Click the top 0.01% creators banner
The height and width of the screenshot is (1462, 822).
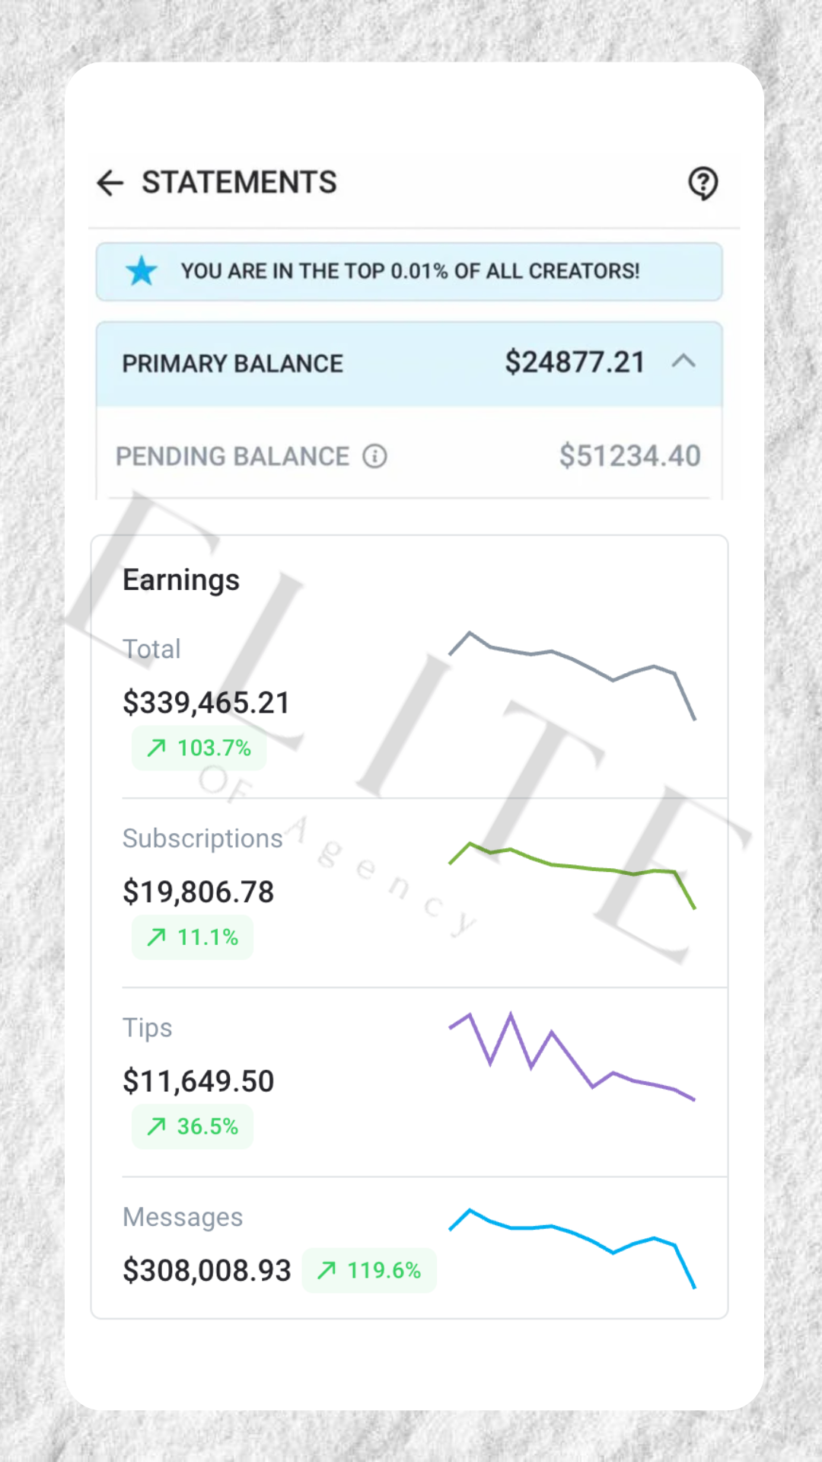click(x=409, y=272)
